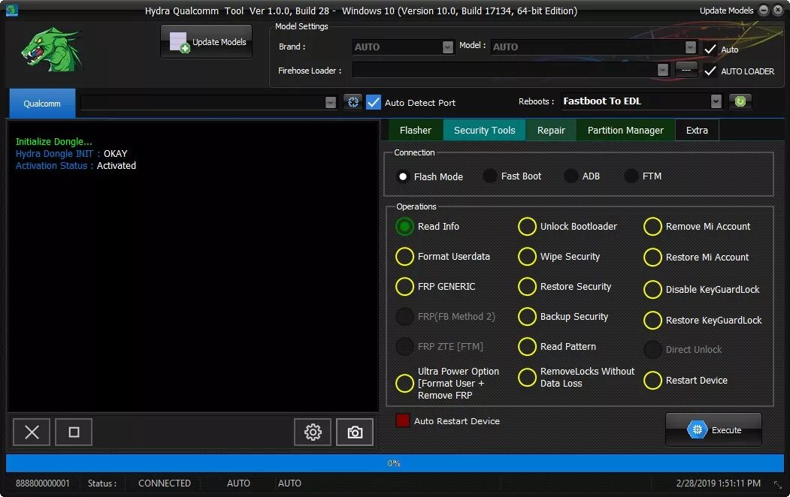The image size is (790, 497).
Task: Take a screenshot with camera icon
Action: click(x=356, y=432)
